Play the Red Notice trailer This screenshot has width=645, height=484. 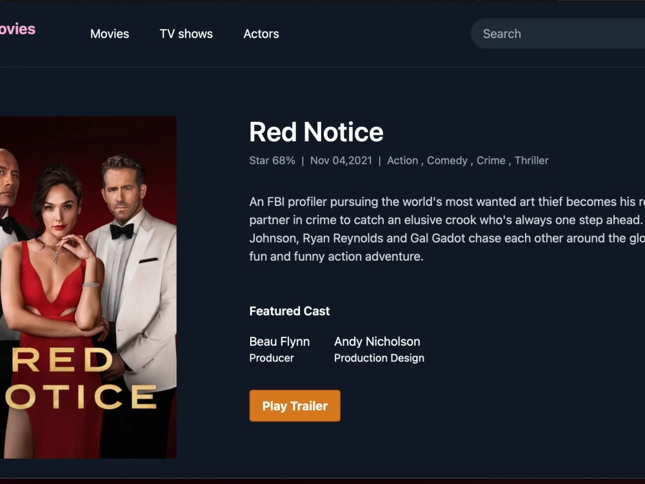[295, 406]
